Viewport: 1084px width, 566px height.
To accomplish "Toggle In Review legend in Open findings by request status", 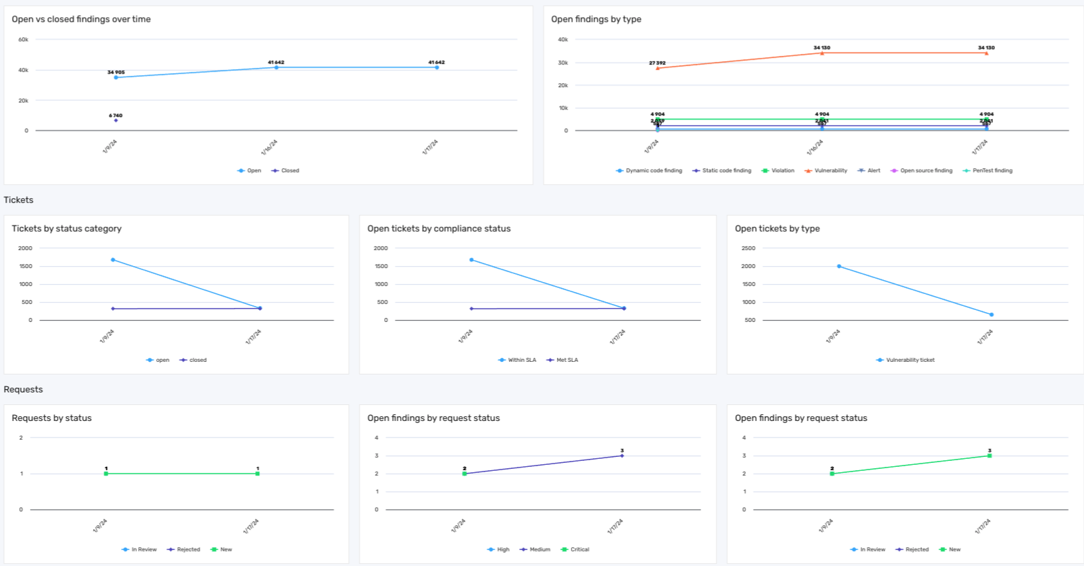I will point(867,550).
